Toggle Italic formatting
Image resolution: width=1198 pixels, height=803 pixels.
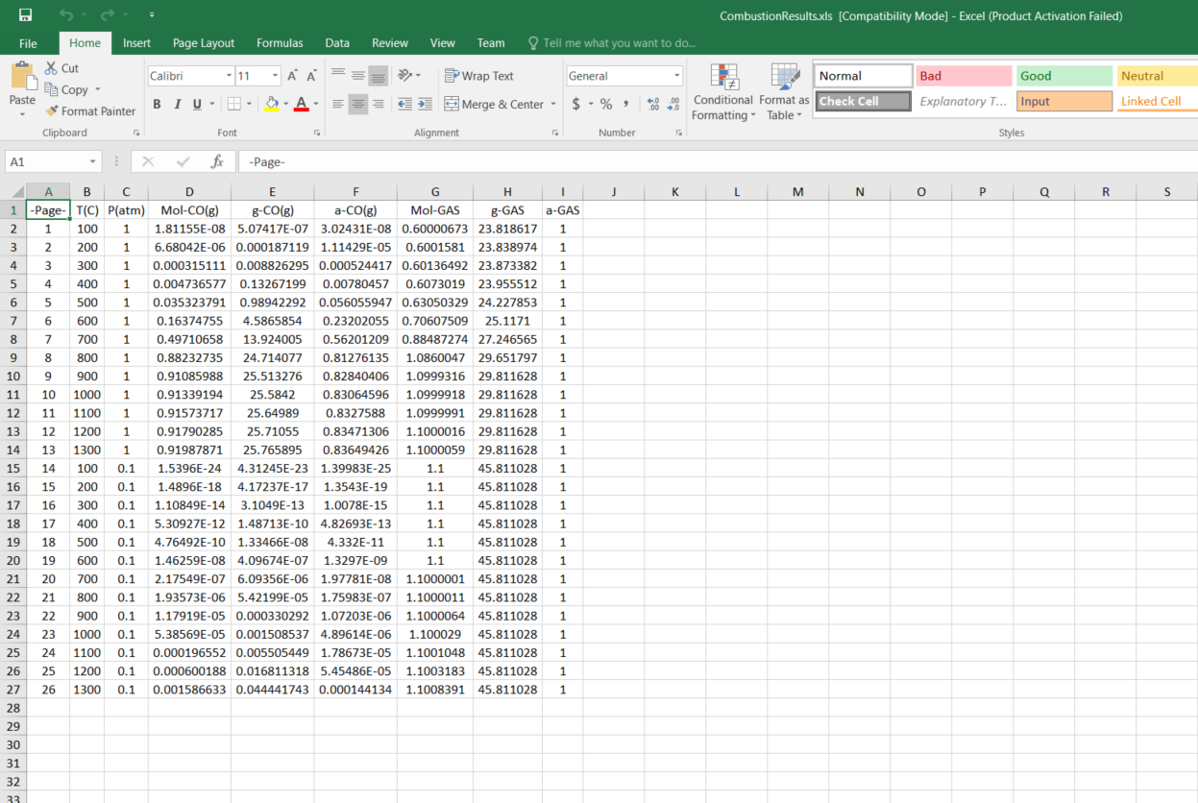[x=178, y=104]
